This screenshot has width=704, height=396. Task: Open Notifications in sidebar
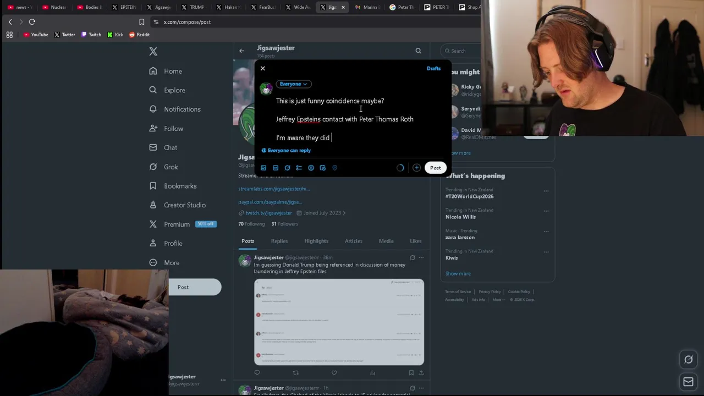[175, 109]
